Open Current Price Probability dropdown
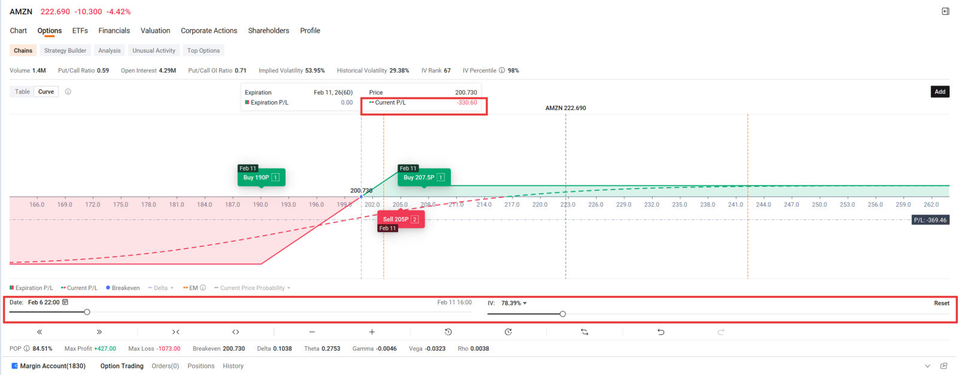The height and width of the screenshot is (375, 958). 252,288
